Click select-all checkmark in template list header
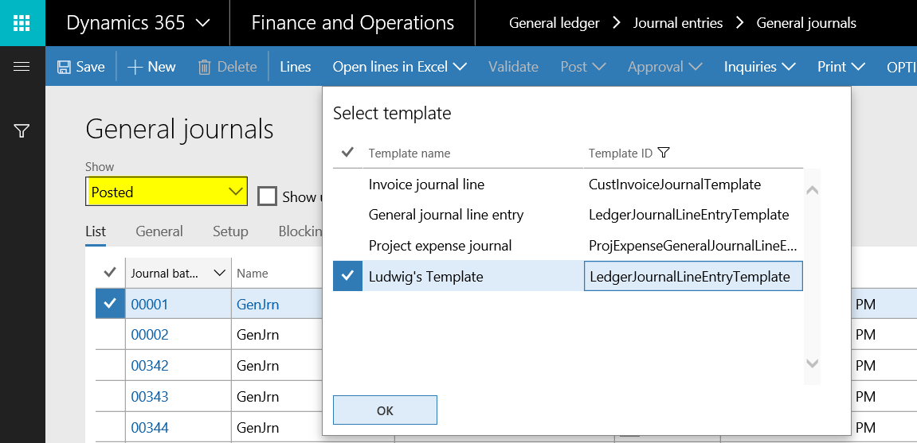The width and height of the screenshot is (917, 443). 347,153
